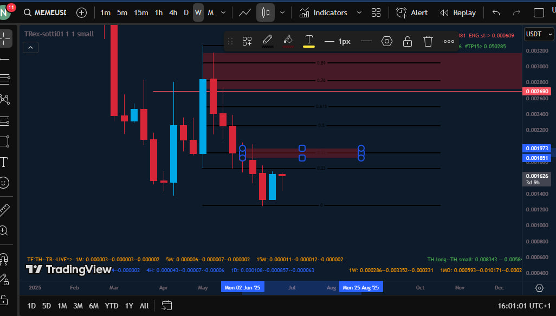
Task: Switch to 4h timeframe
Action: point(173,13)
